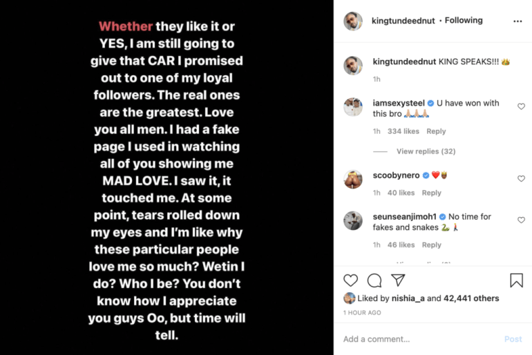
Task: Open kingtundeednut profile picture in header
Action: [353, 21]
